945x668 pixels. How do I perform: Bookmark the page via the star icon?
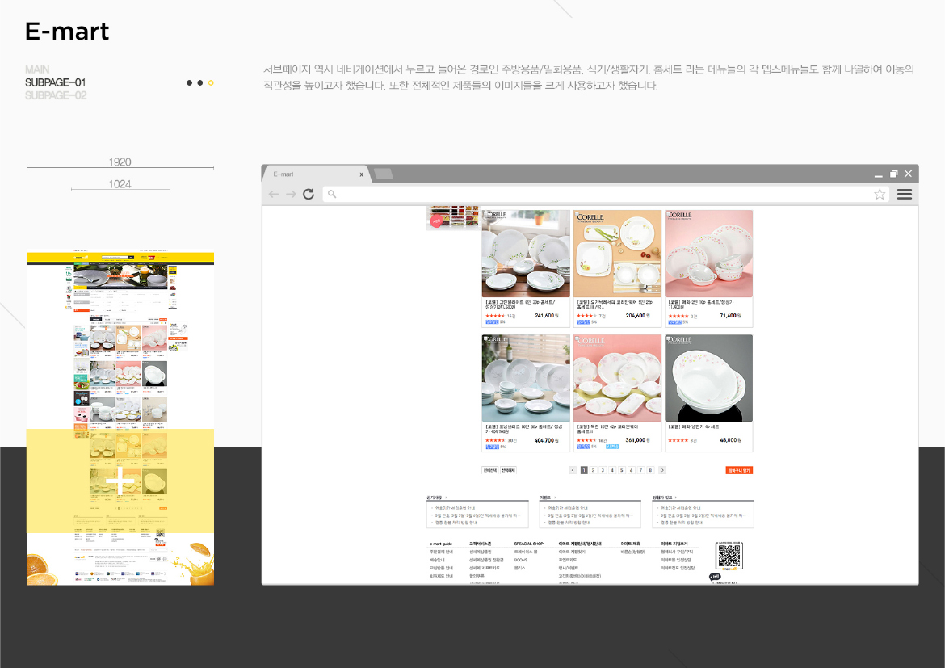click(x=880, y=194)
